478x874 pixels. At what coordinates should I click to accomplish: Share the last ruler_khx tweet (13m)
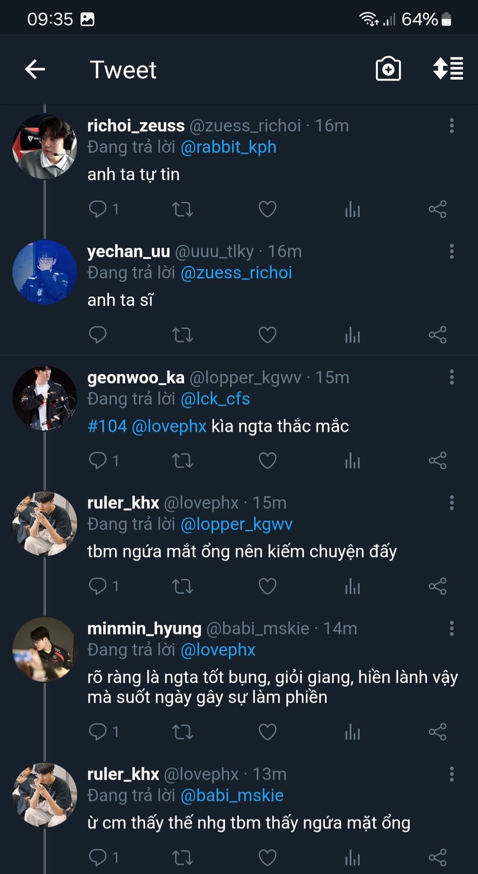(437, 858)
